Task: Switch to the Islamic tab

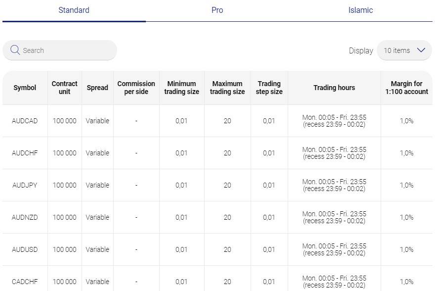Action: point(360,10)
